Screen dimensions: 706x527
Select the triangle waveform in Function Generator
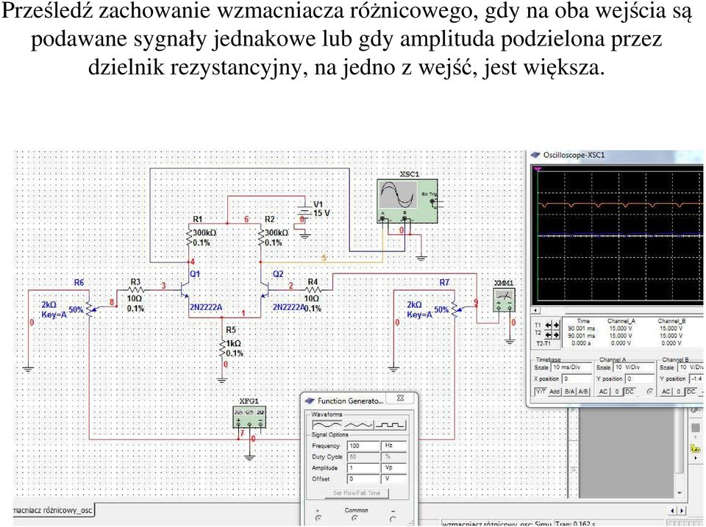click(358, 424)
